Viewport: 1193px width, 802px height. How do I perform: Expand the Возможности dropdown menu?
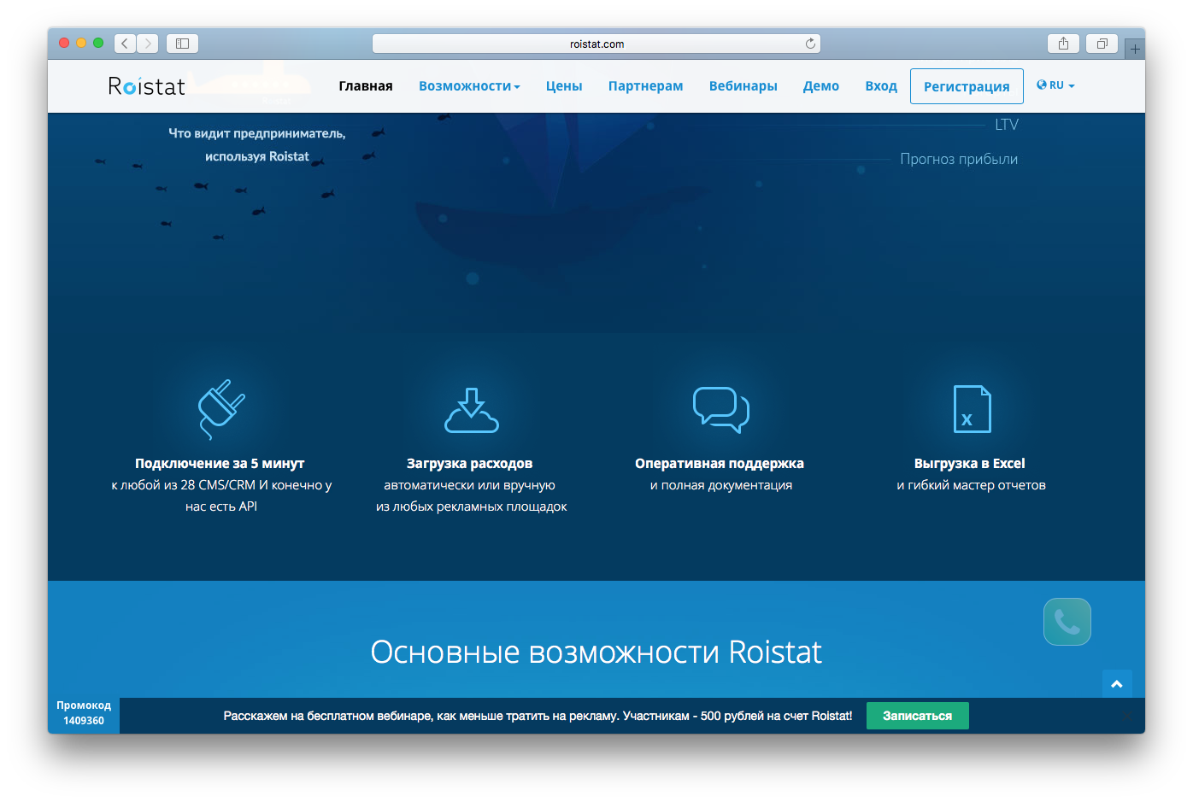[x=469, y=86]
